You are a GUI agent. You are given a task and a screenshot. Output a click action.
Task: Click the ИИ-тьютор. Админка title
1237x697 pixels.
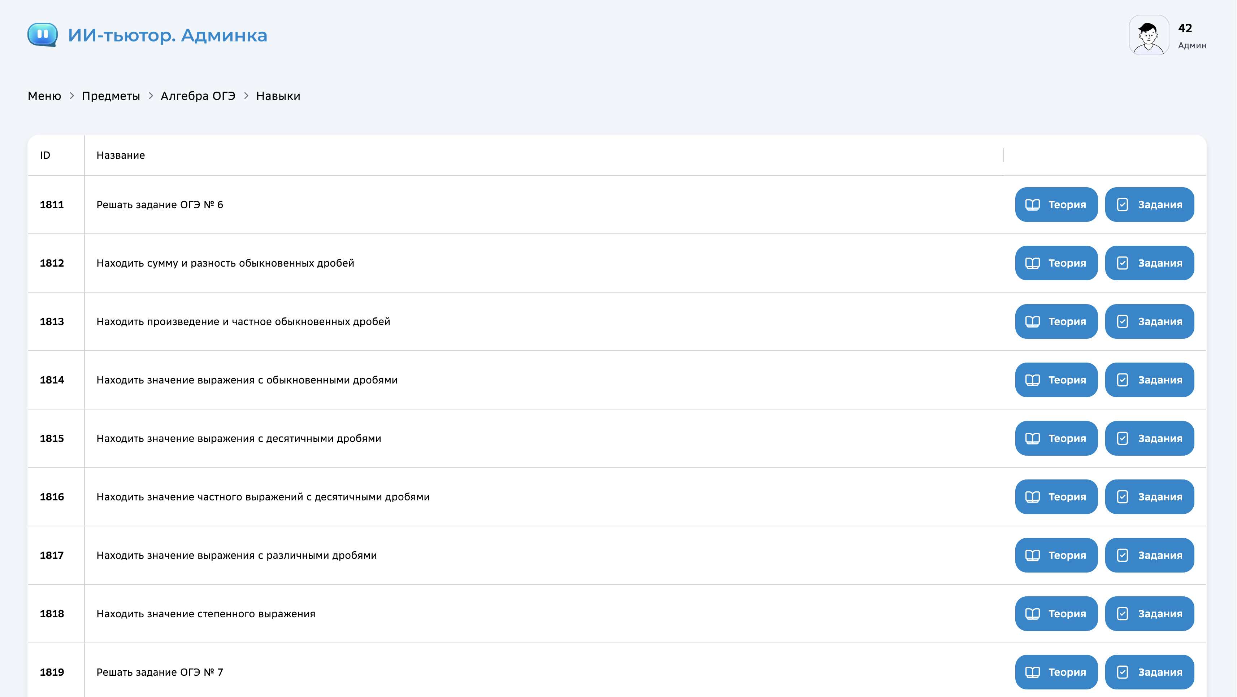(167, 35)
